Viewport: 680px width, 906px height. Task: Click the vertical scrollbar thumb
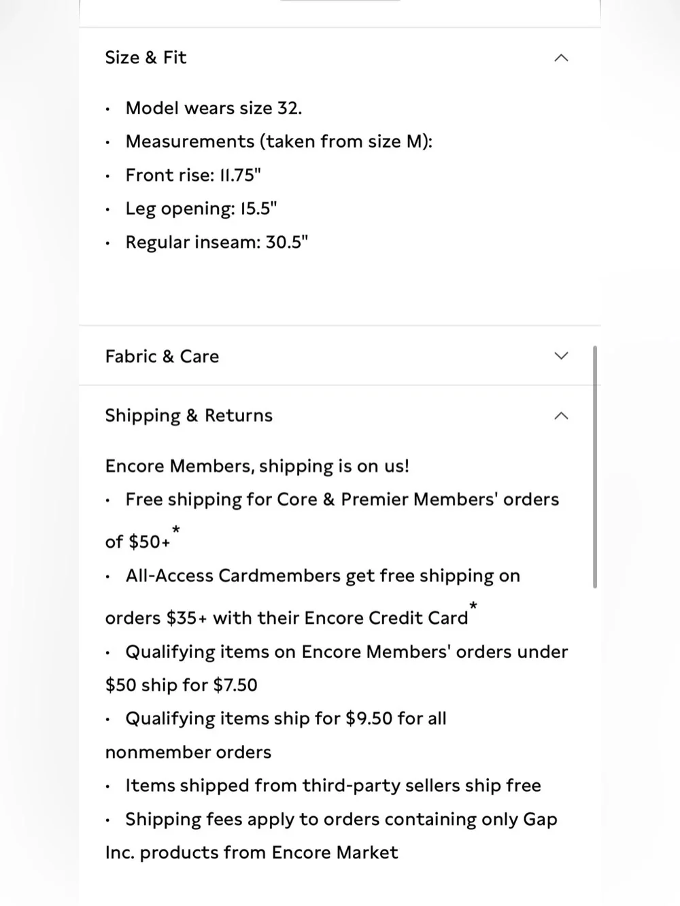tap(595, 467)
